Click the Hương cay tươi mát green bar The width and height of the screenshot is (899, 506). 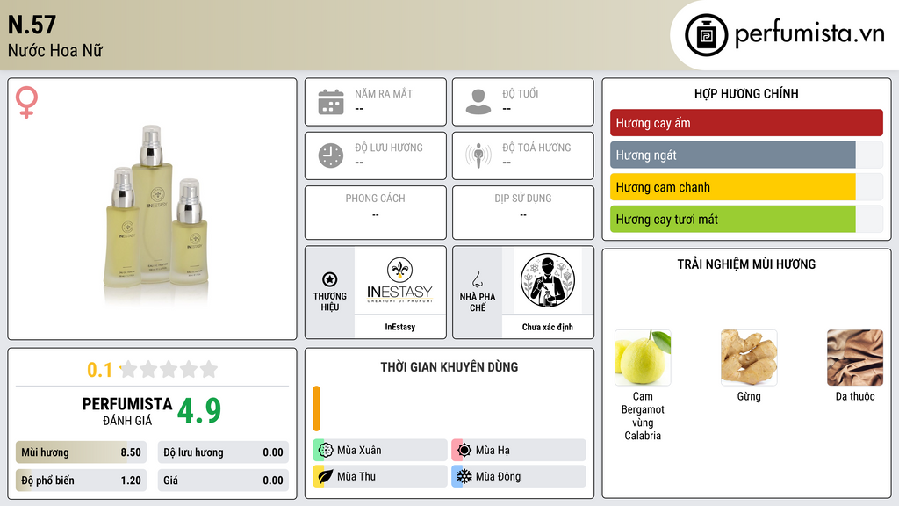pyautogui.click(x=733, y=219)
